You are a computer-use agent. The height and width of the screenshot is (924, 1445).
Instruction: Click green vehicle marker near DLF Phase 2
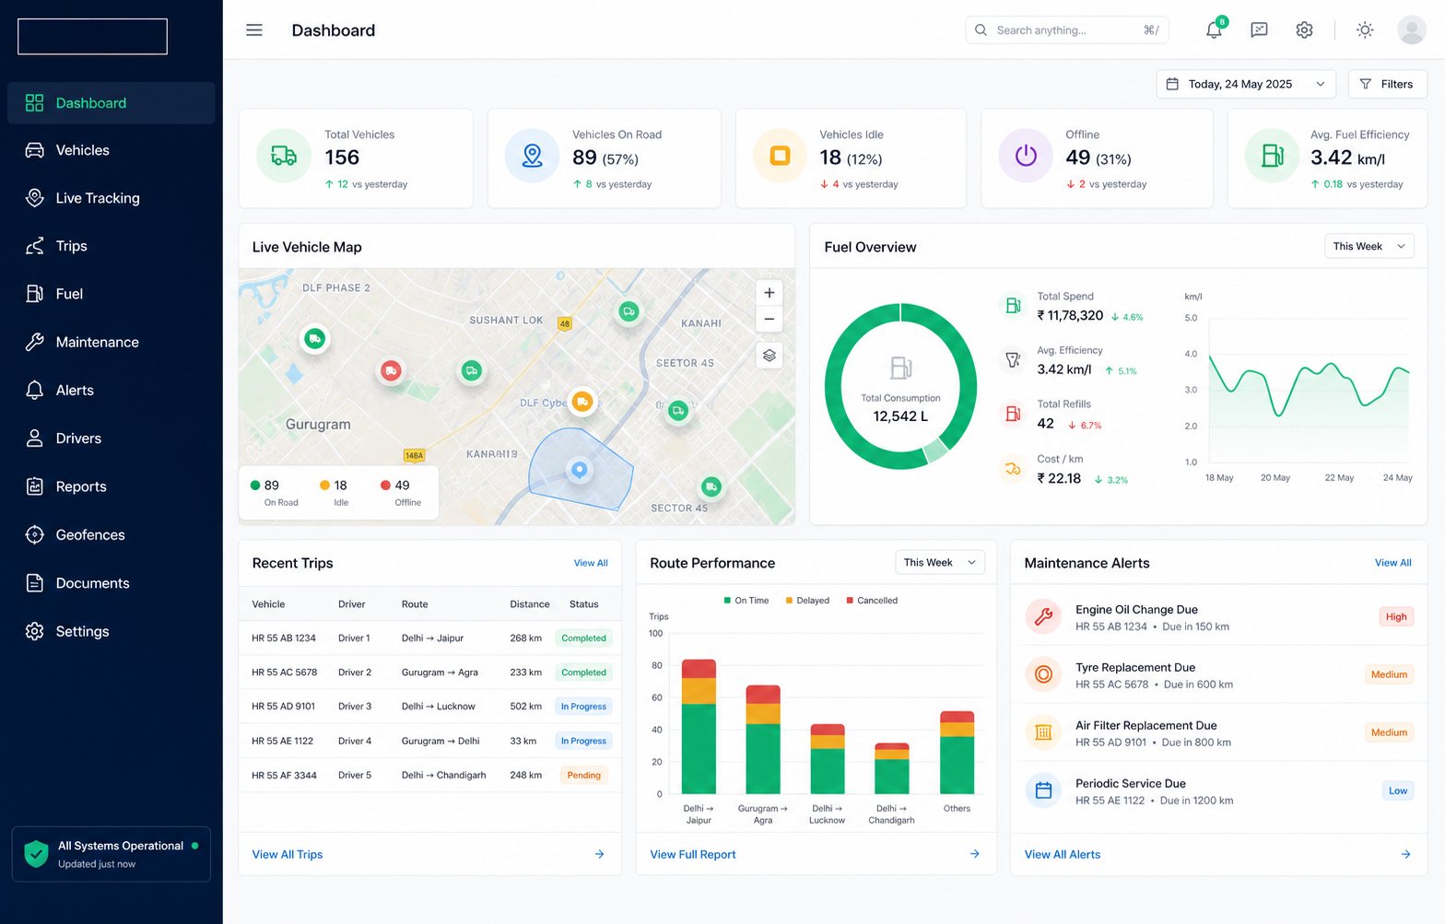[x=315, y=339]
